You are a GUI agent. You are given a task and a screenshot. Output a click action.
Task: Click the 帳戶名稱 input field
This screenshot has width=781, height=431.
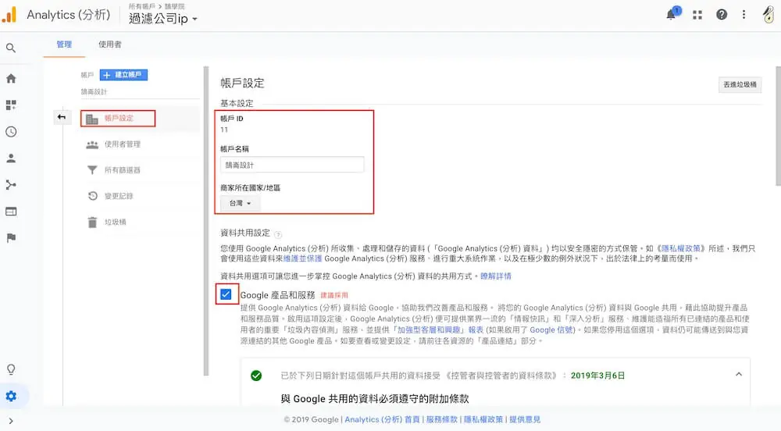point(292,165)
